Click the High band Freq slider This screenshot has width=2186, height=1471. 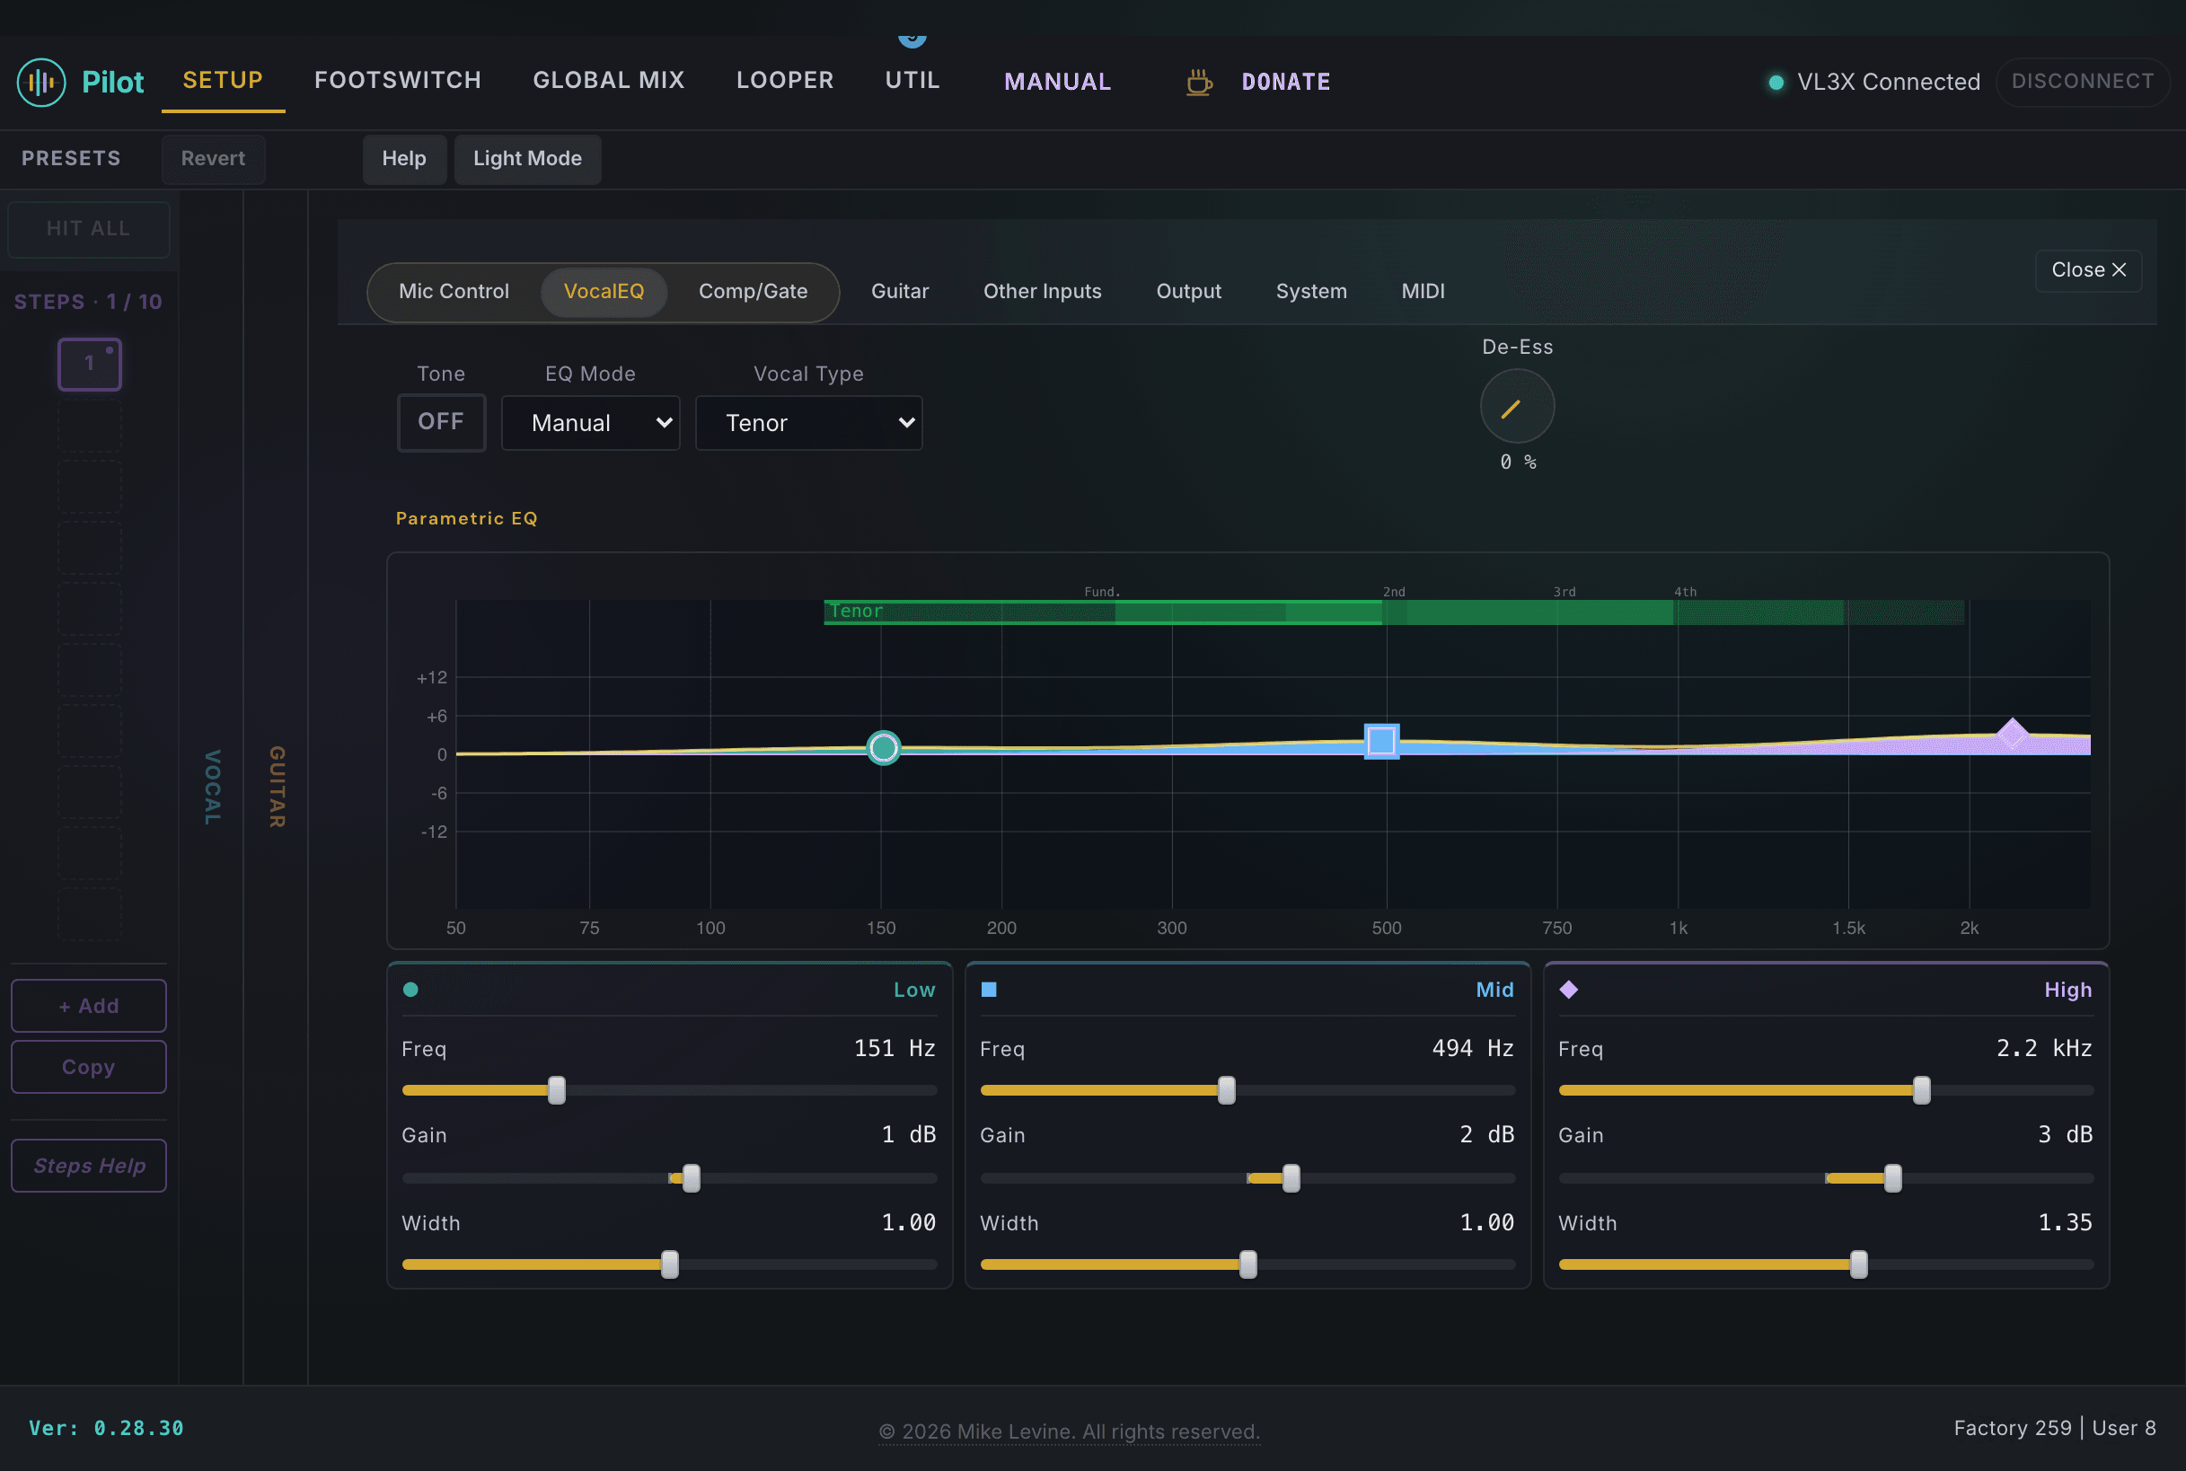coord(1826,1090)
